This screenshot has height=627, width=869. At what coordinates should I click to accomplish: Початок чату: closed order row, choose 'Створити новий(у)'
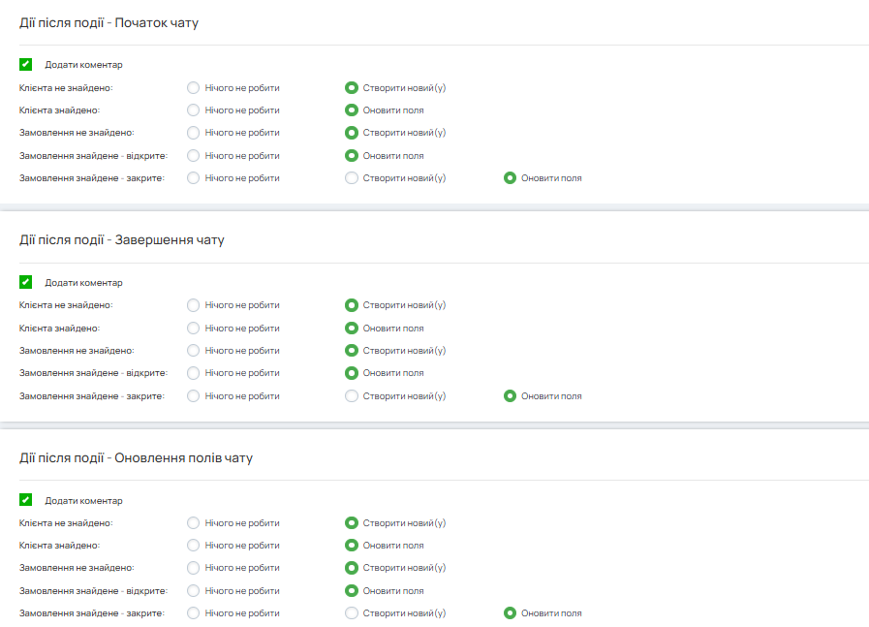(352, 178)
